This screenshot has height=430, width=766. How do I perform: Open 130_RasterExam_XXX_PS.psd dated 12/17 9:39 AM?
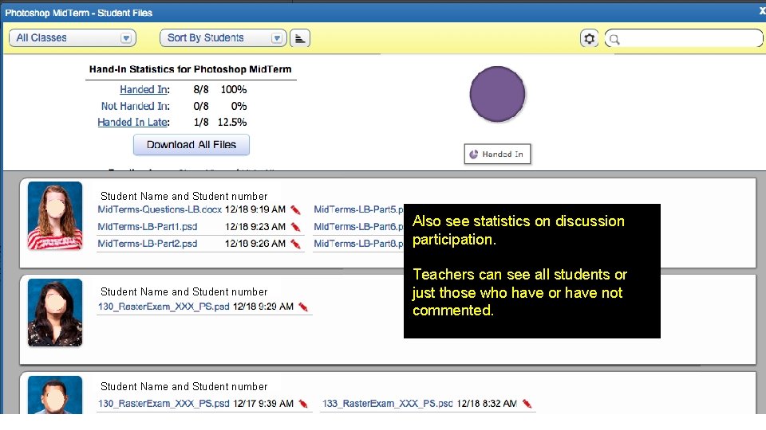pos(164,404)
